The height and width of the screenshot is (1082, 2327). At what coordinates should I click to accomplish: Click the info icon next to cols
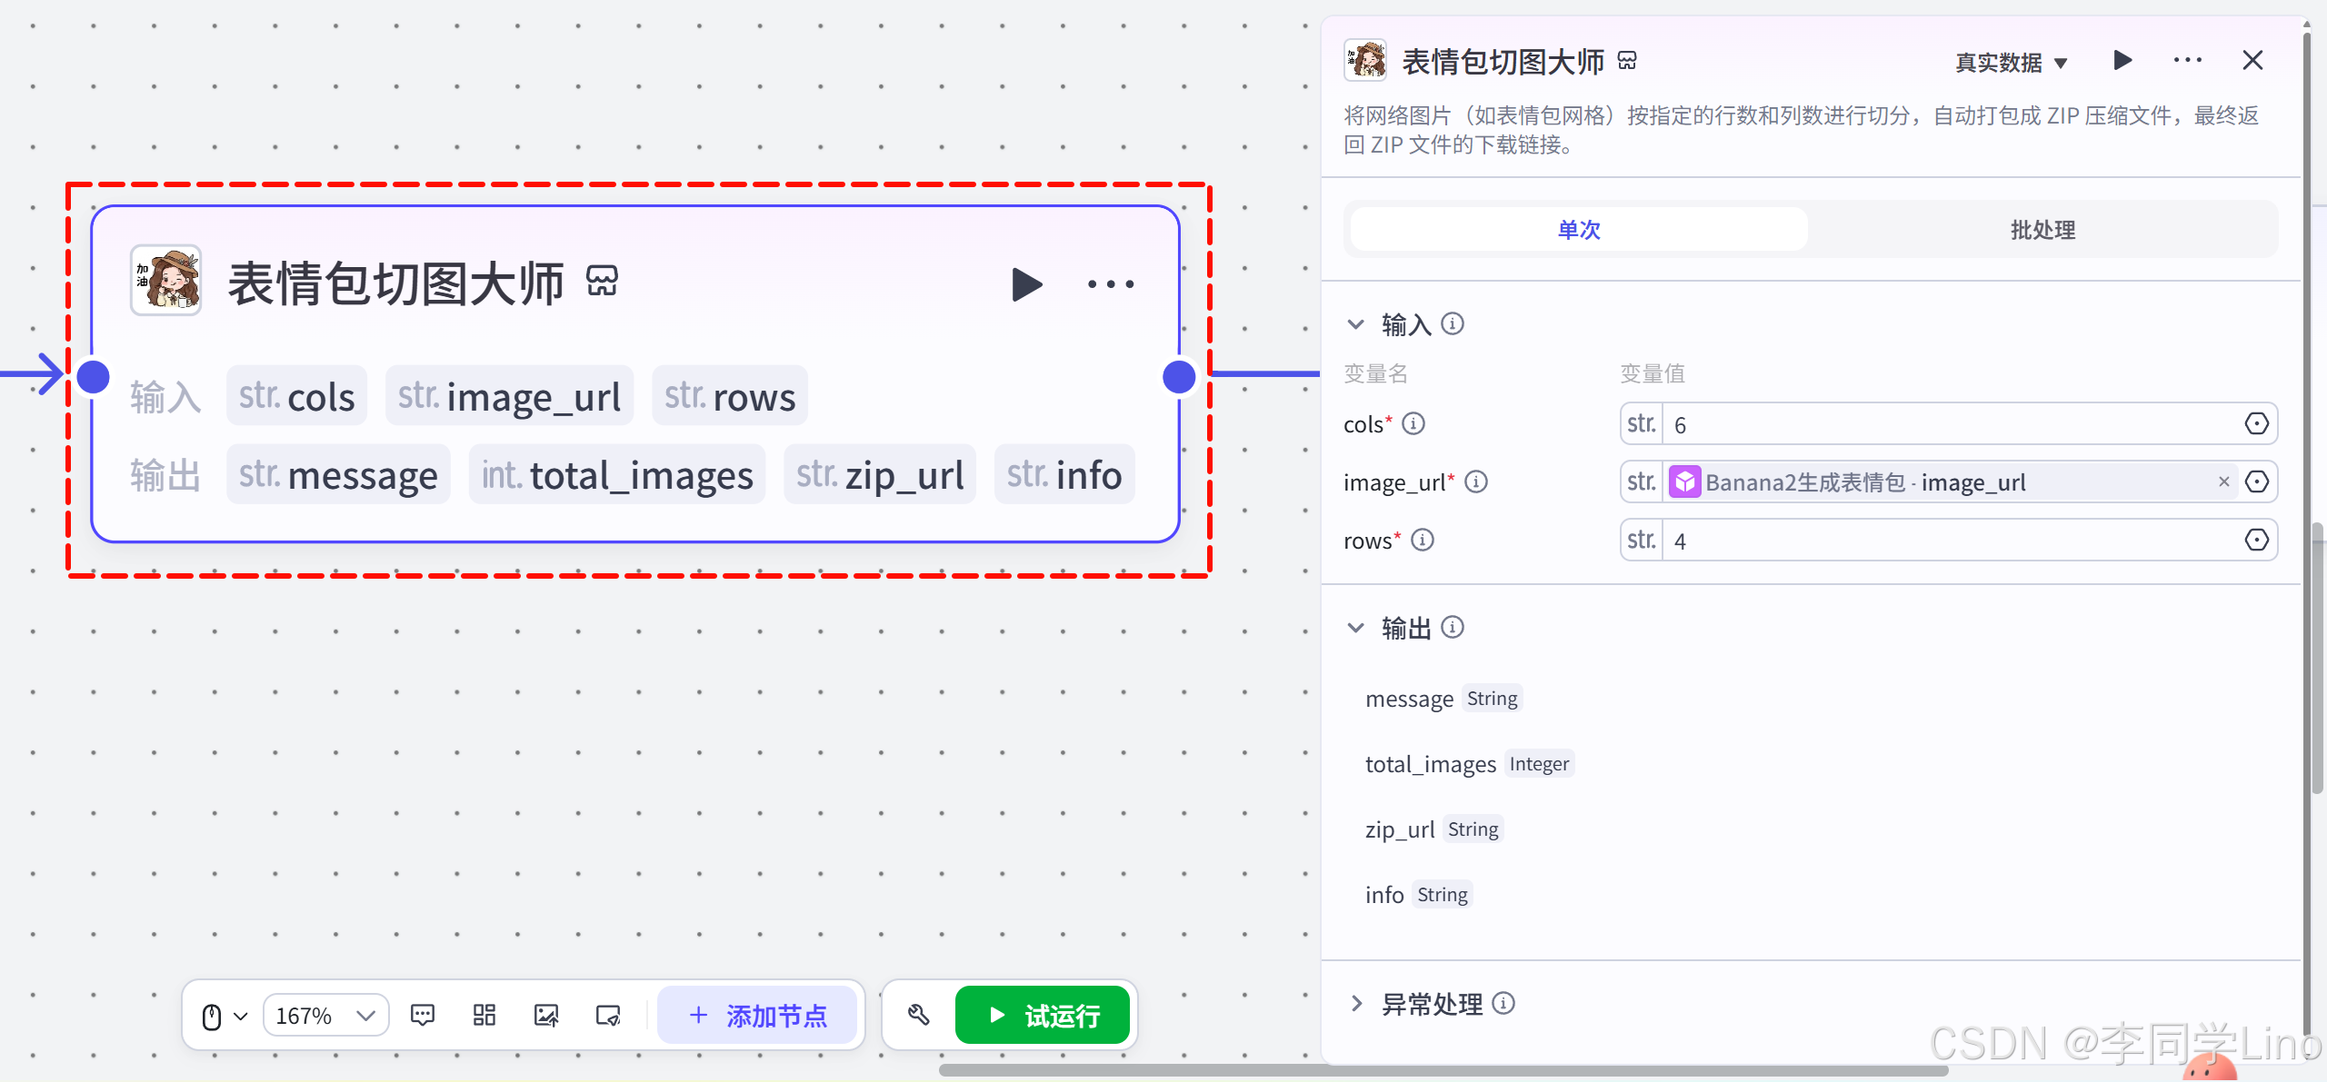pyautogui.click(x=1413, y=423)
